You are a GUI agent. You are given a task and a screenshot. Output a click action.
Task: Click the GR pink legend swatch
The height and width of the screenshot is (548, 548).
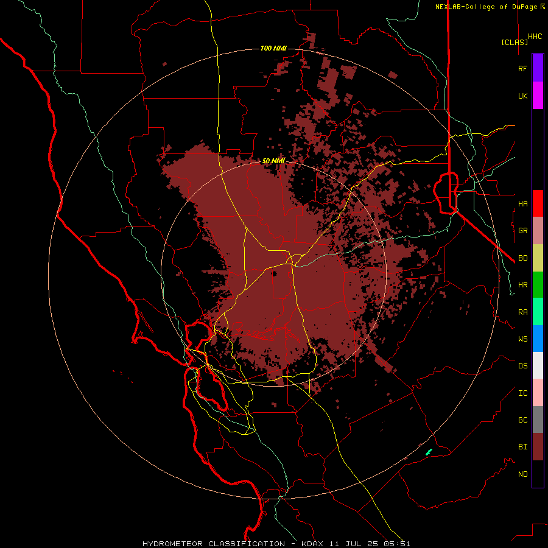coord(538,231)
